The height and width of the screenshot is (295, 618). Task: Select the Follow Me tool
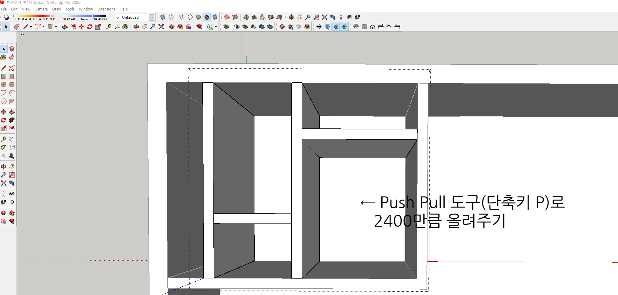click(x=12, y=120)
